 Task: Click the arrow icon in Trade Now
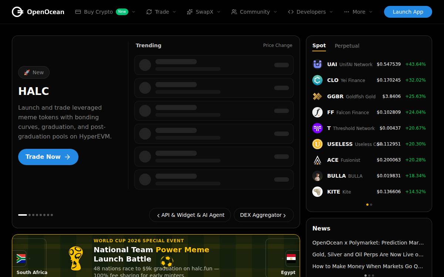[67, 157]
